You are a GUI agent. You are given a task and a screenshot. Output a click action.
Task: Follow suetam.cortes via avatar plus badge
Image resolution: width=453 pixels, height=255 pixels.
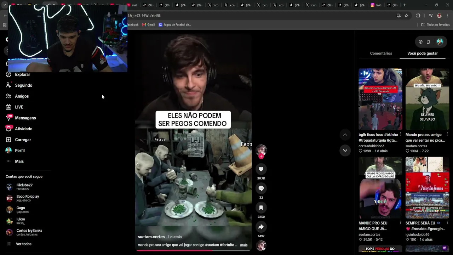coord(261,156)
